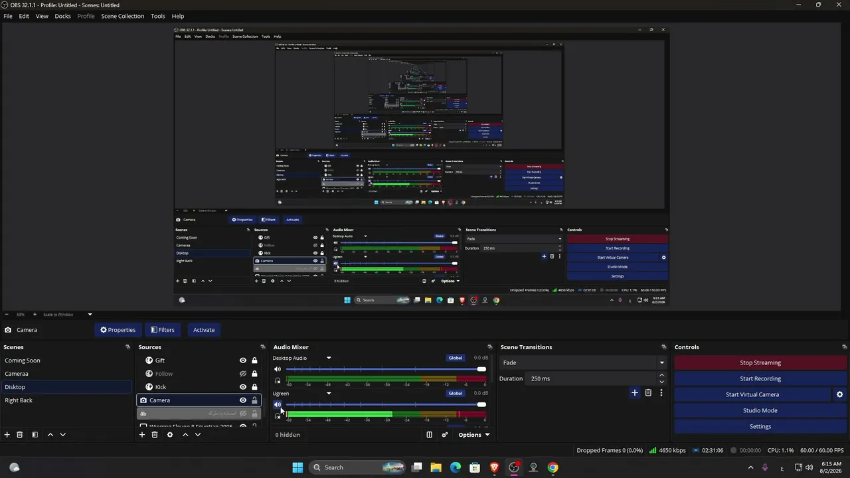Screen dimensions: 850x478
Task: Add a scene transition with plus button
Action: click(x=634, y=393)
